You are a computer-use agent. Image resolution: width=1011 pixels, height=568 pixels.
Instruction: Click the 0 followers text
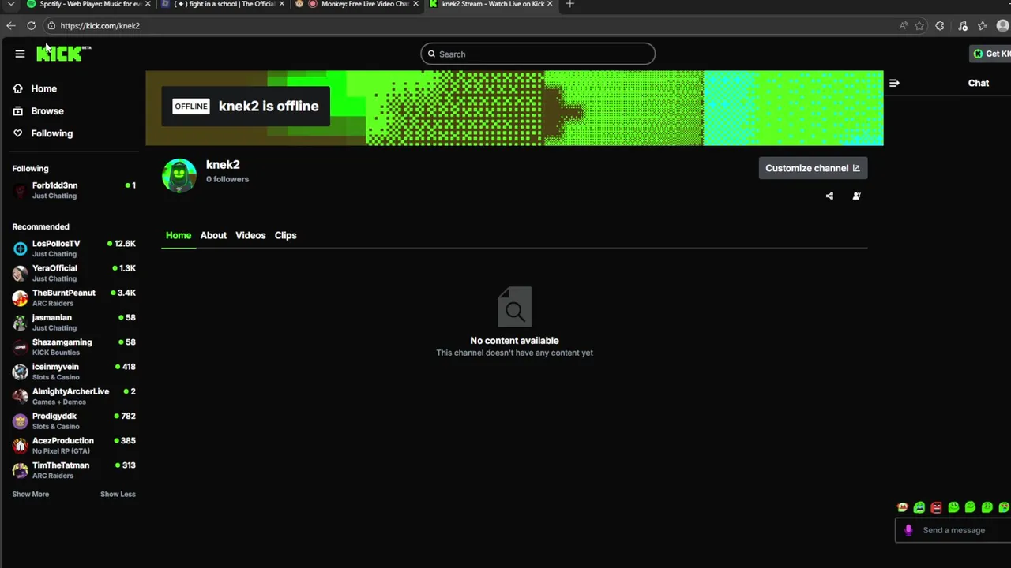227,179
